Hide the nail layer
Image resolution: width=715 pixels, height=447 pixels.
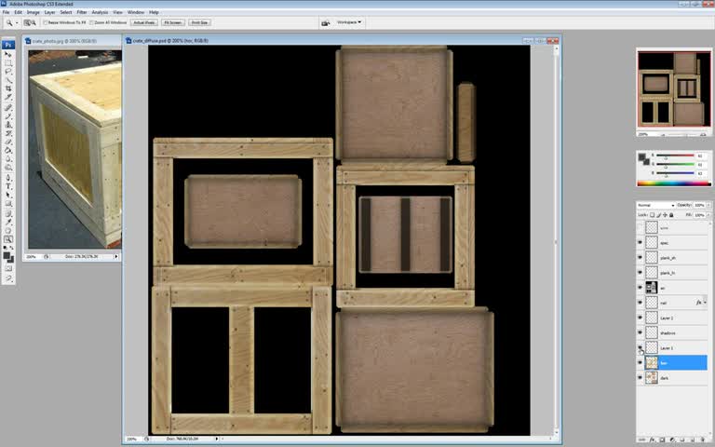click(x=640, y=303)
